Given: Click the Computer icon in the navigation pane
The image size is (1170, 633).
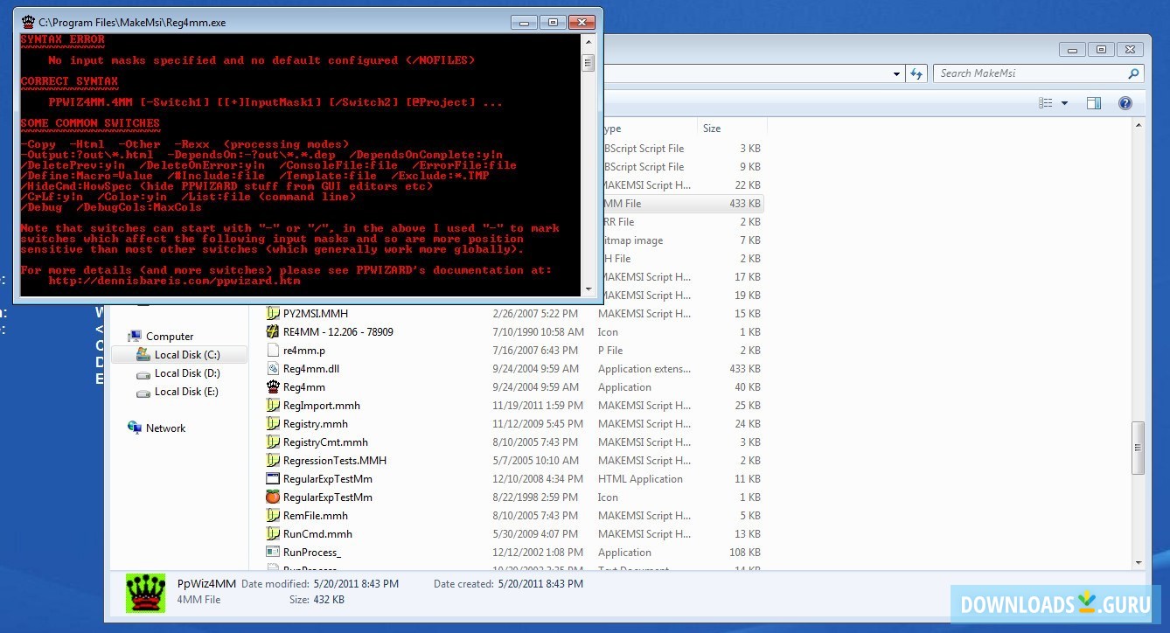Looking at the screenshot, I should pos(135,337).
